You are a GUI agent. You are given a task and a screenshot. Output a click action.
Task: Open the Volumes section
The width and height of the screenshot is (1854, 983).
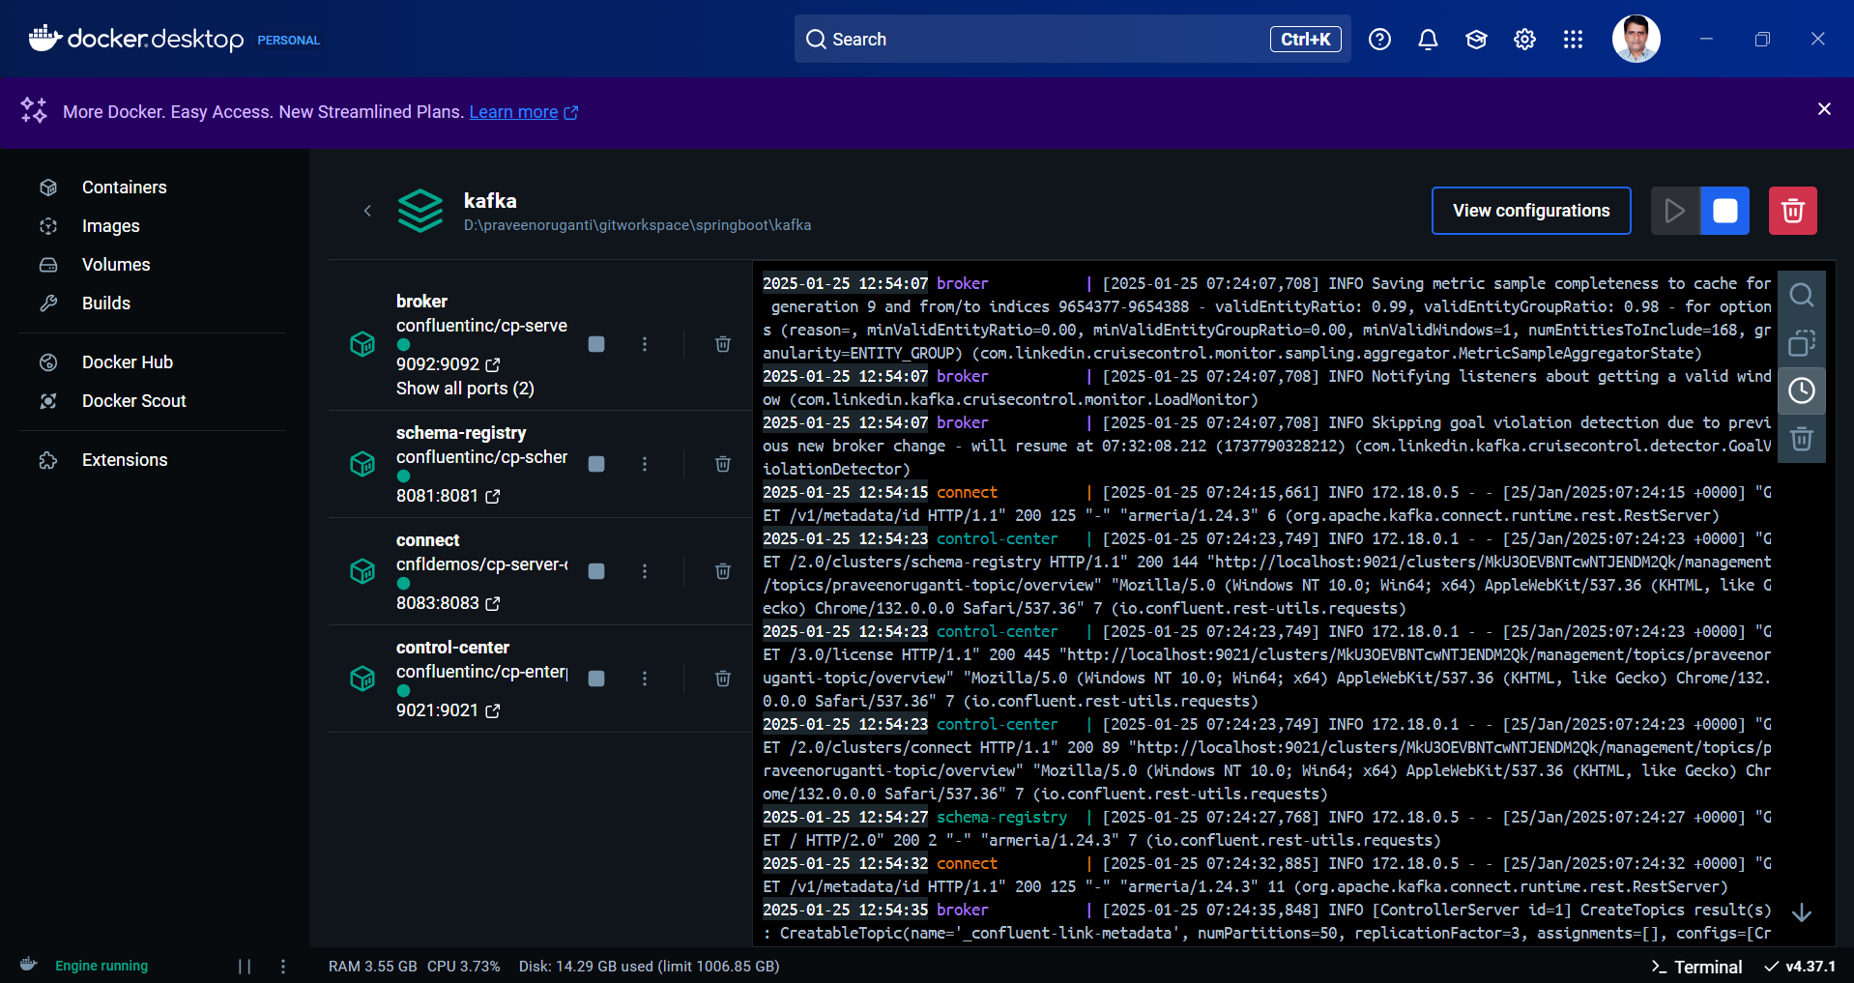point(116,265)
